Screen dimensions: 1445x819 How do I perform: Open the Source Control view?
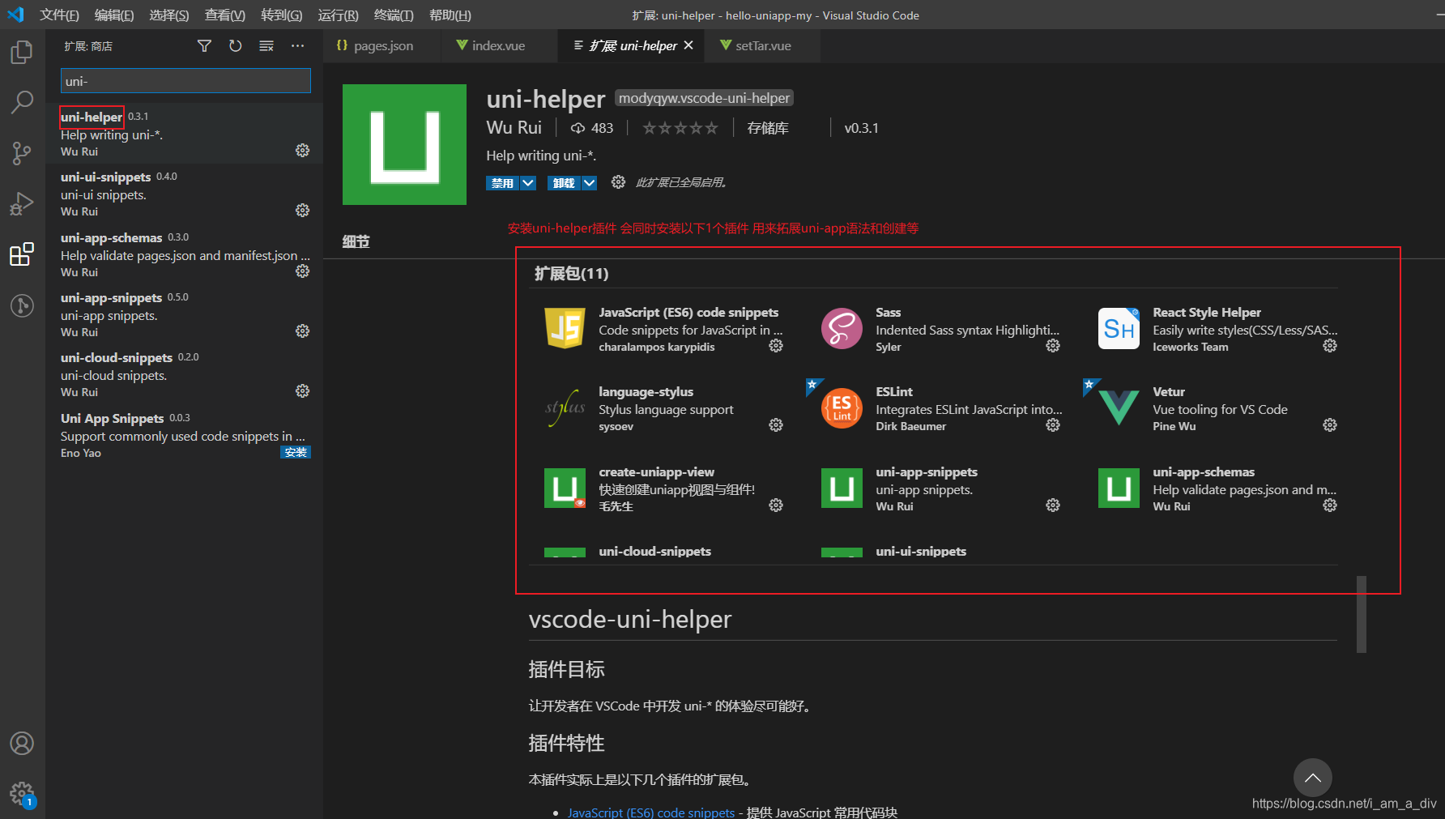(x=22, y=153)
